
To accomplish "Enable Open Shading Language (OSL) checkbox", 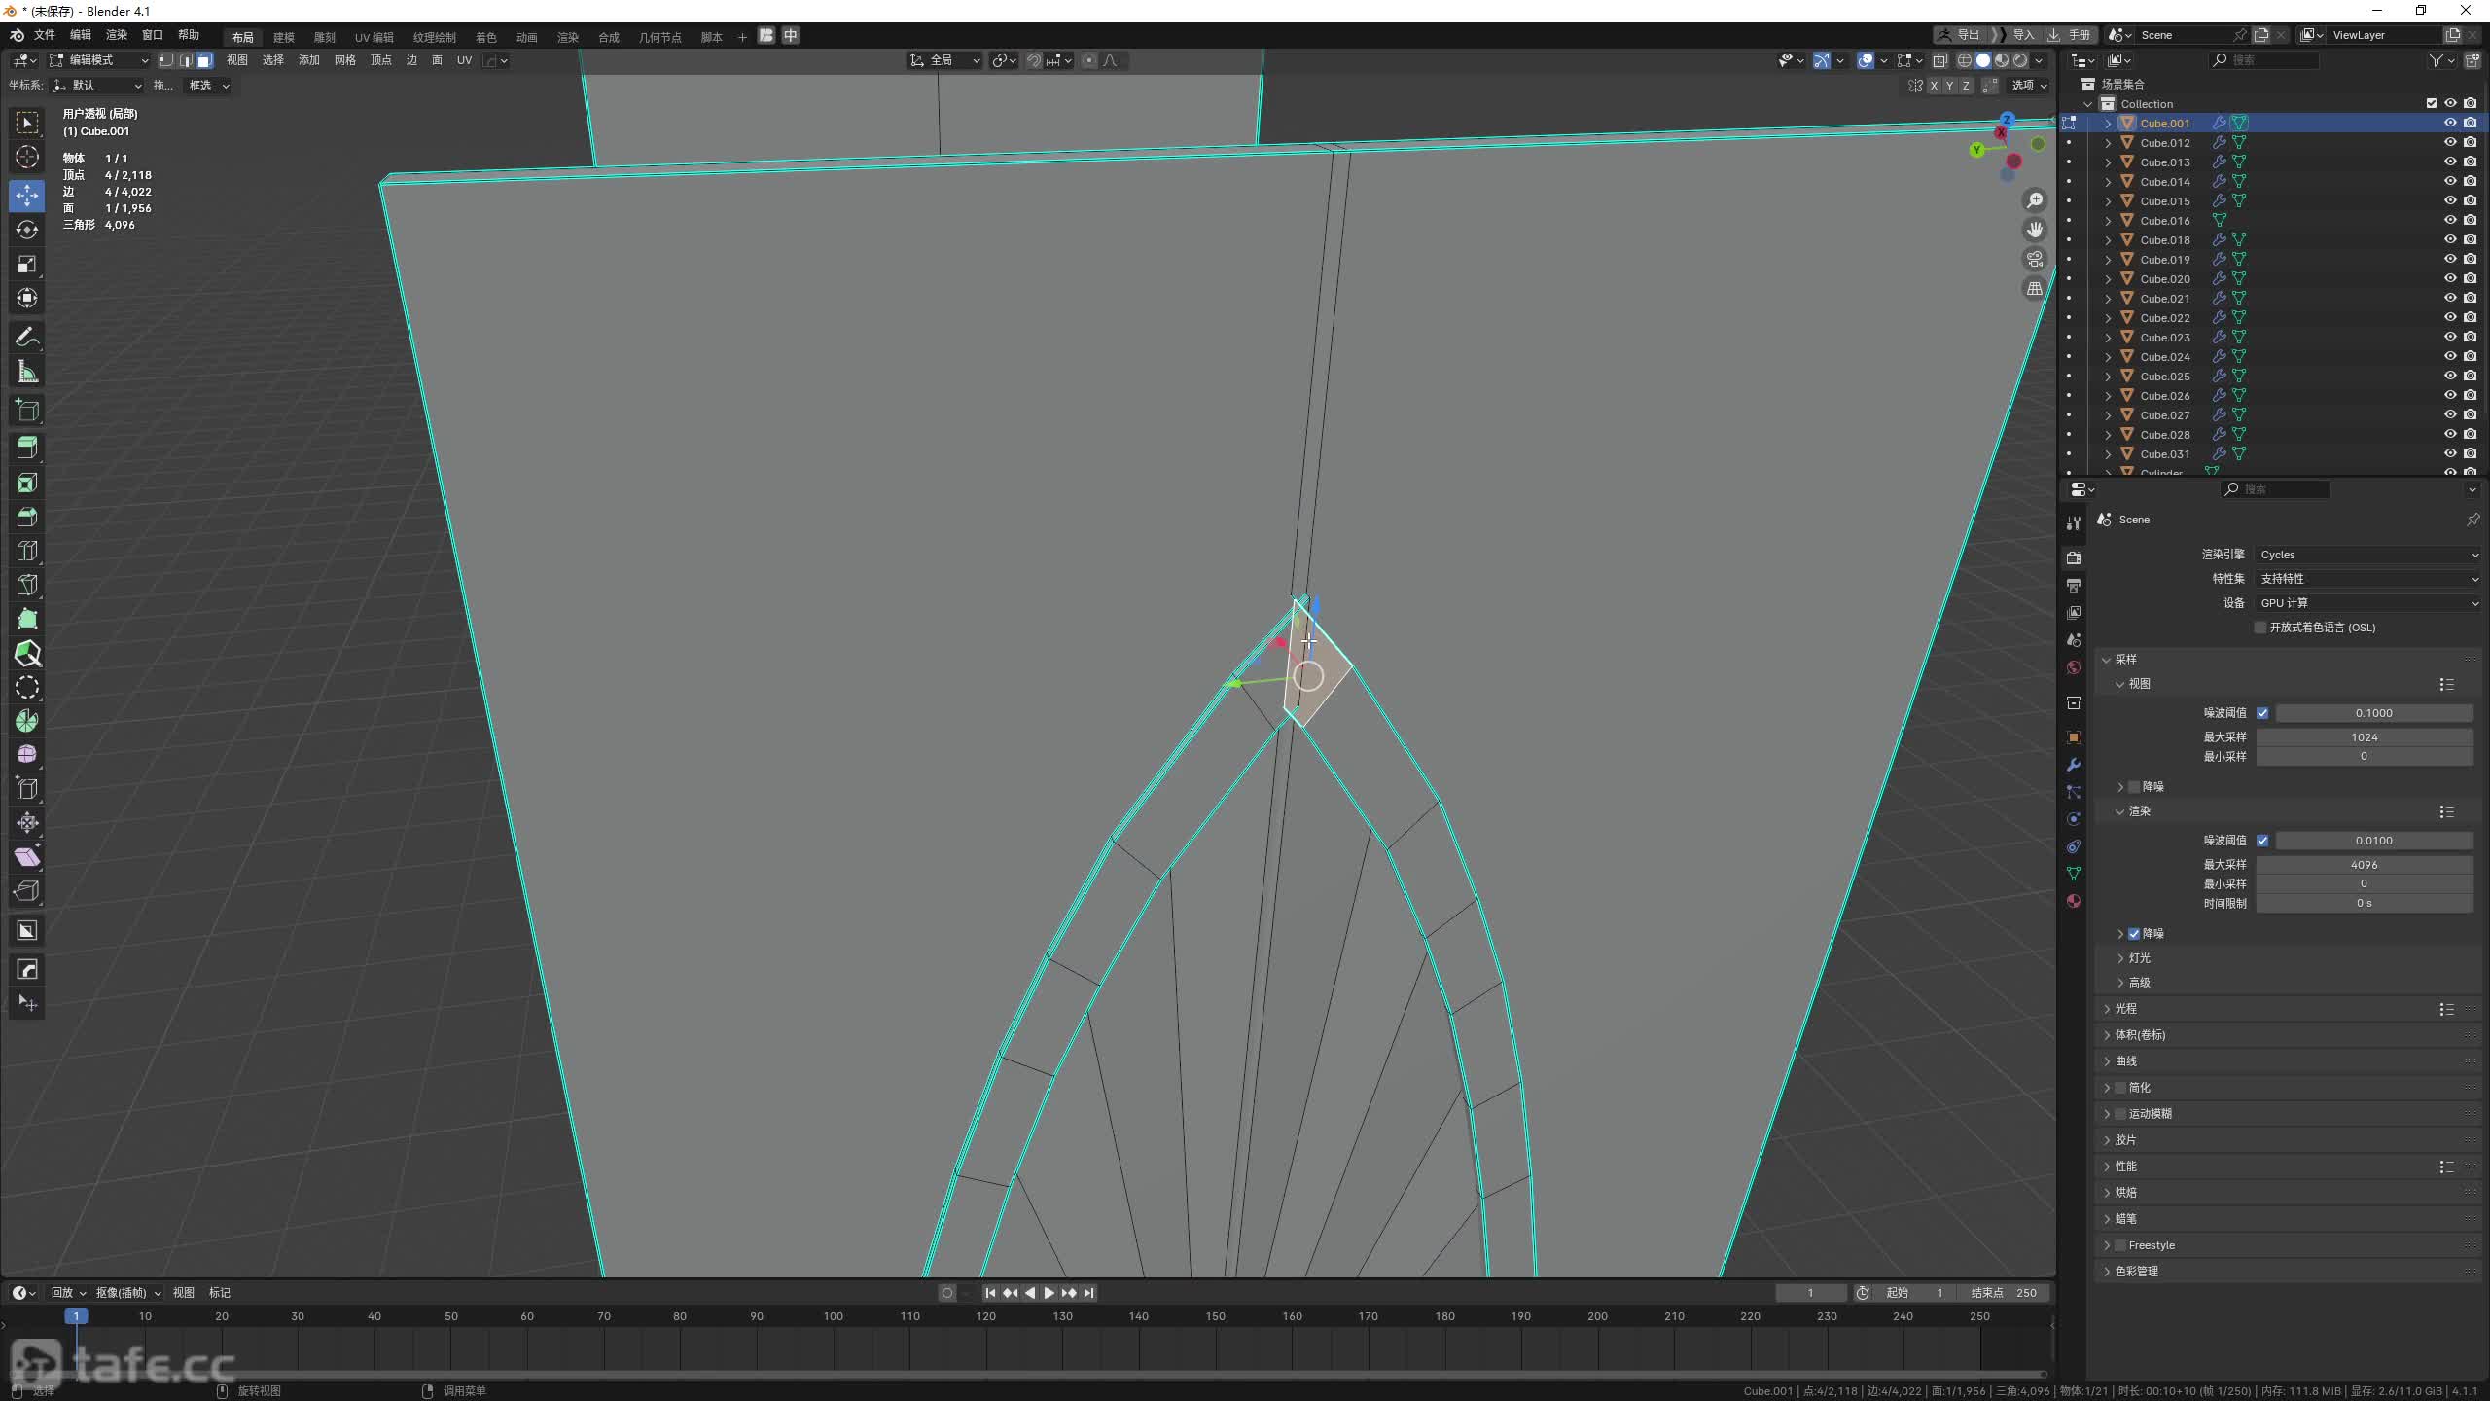I will [x=2261, y=628].
